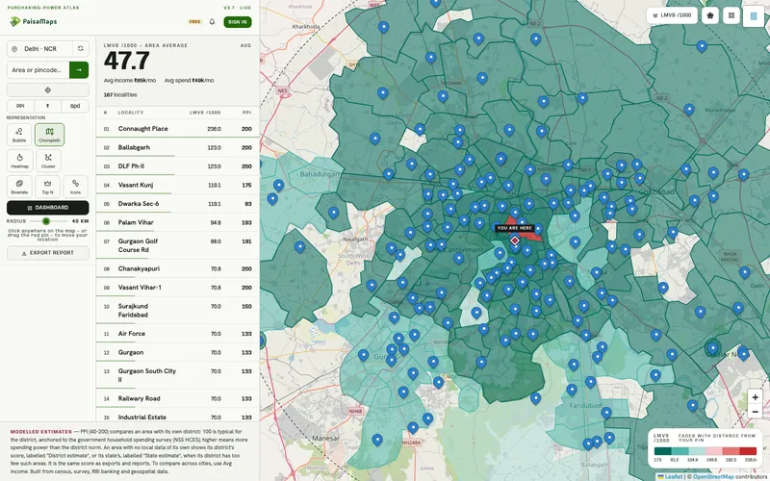770x481 pixels.
Task: Click Export Report
Action: [47, 253]
